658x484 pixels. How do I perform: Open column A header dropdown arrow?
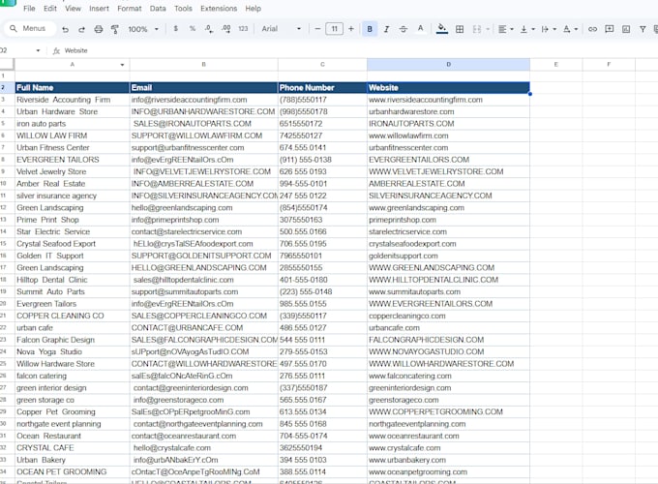tap(122, 65)
